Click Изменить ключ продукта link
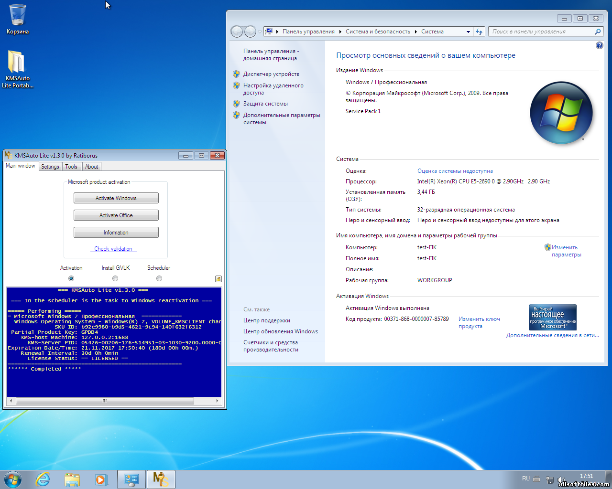Image resolution: width=612 pixels, height=489 pixels. click(x=479, y=322)
